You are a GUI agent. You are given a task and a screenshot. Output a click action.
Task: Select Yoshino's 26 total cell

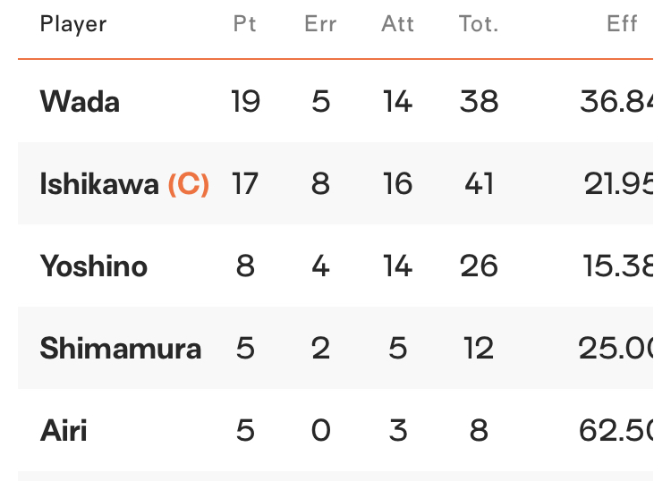click(x=479, y=266)
